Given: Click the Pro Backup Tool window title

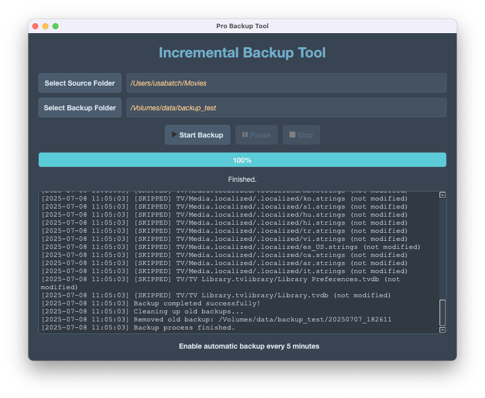Looking at the screenshot, I should (x=242, y=26).
